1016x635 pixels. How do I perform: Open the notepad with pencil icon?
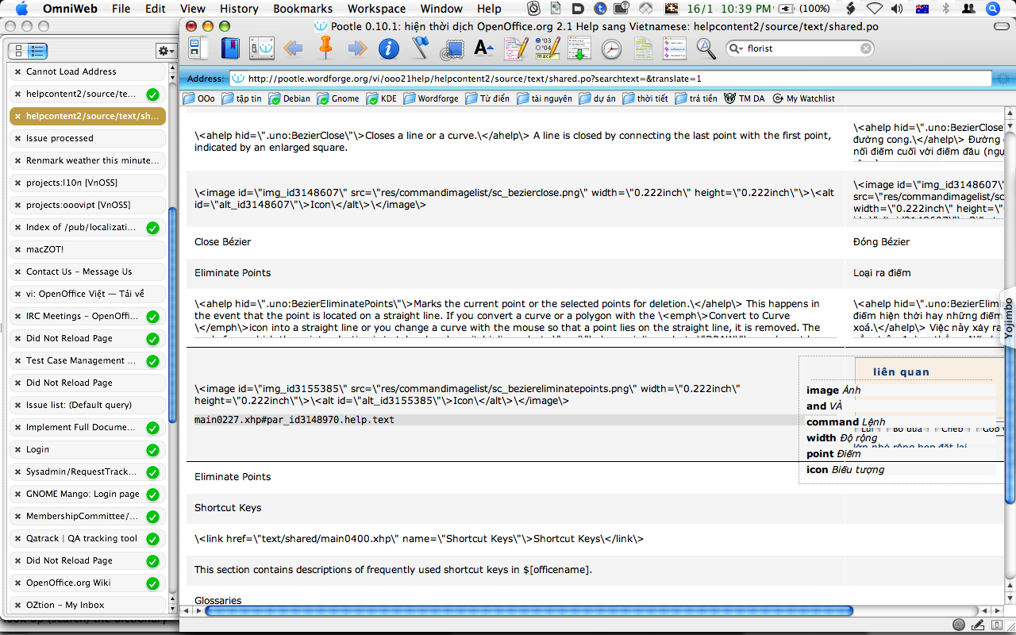tap(516, 48)
